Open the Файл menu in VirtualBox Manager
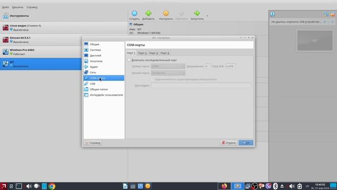 (5, 7)
